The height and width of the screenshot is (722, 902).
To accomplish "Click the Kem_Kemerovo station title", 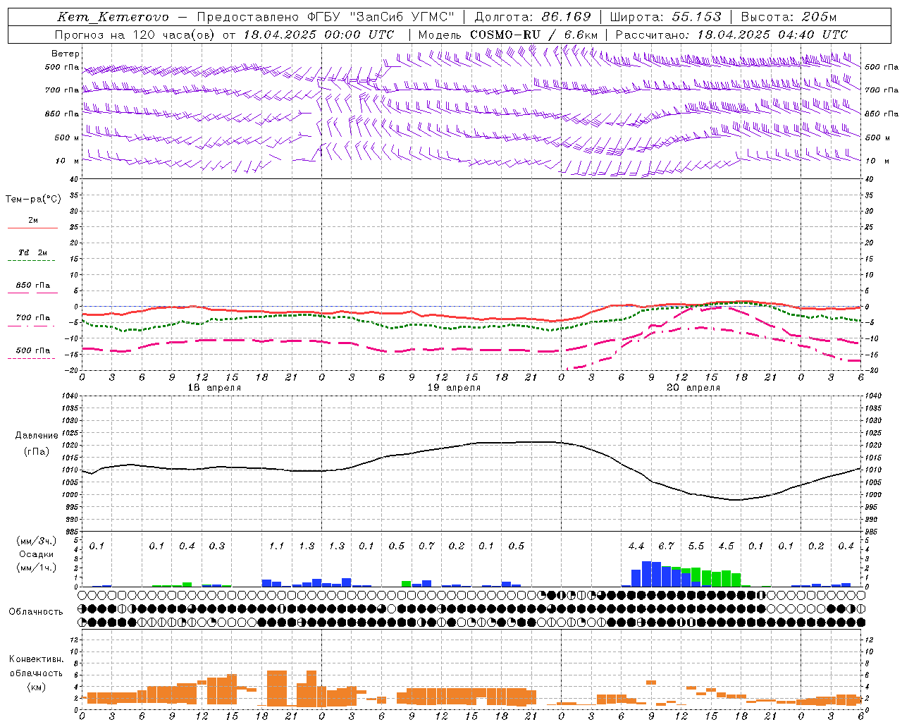I will [113, 17].
